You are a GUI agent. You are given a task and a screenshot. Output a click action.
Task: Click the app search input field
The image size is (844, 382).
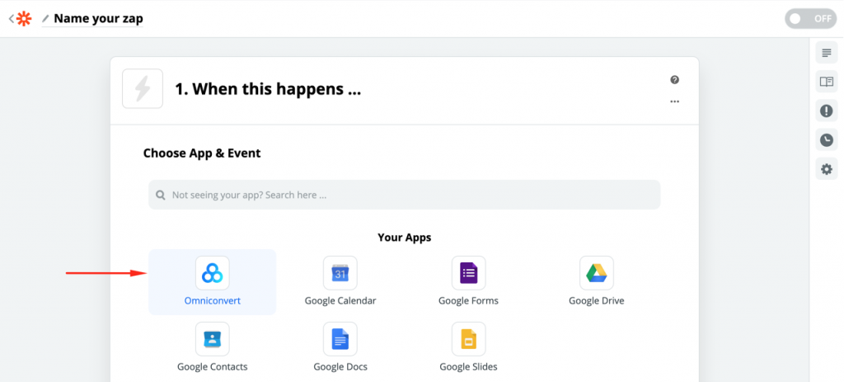pos(404,196)
